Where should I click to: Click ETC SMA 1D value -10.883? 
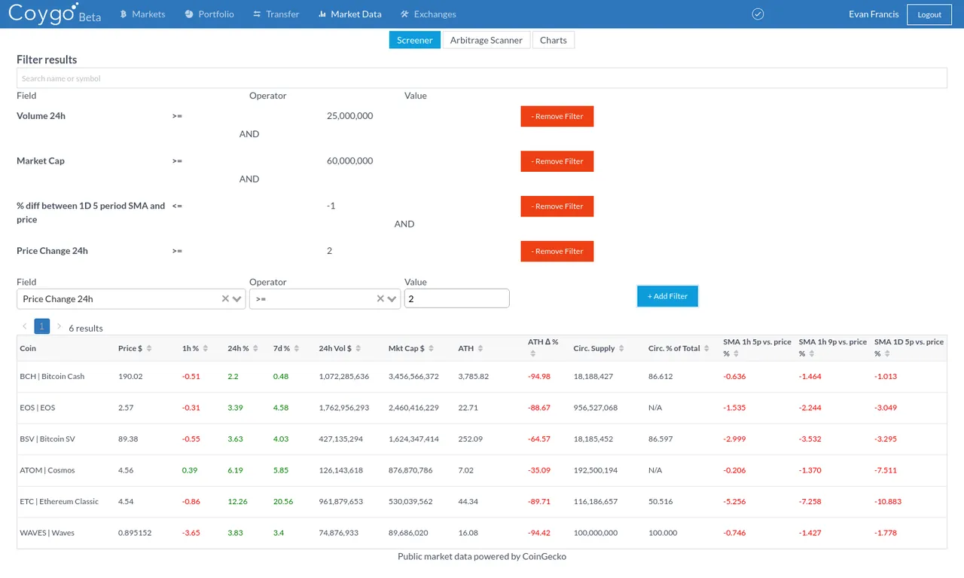pos(888,501)
